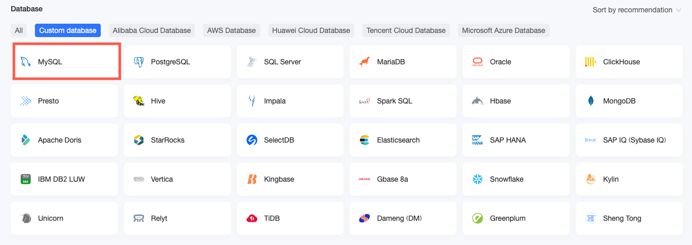Switch to Huawei Cloud Database tab
This screenshot has height=245, width=692.
[x=311, y=30]
